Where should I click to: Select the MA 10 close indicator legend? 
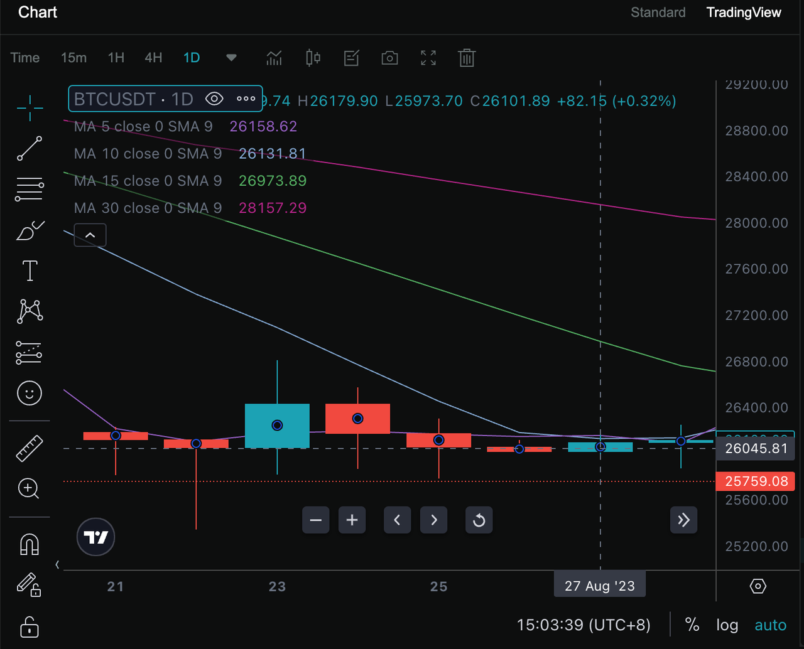click(148, 154)
